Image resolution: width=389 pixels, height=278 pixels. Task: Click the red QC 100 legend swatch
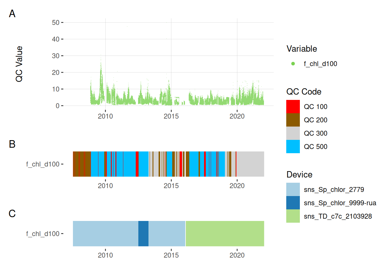(x=293, y=107)
